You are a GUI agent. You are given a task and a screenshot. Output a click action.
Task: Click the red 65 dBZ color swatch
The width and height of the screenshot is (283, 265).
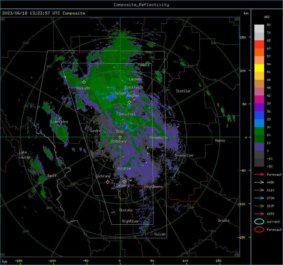coord(259,44)
